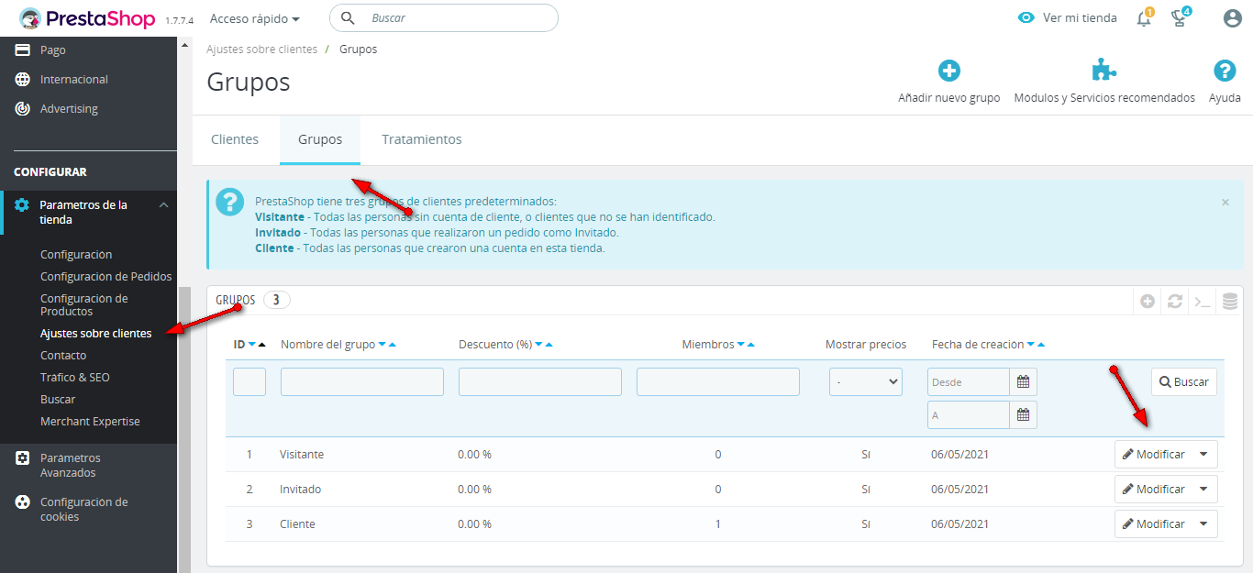This screenshot has height=573, width=1253.
Task: Open Merchant Expertise menu item
Action: pyautogui.click(x=90, y=422)
